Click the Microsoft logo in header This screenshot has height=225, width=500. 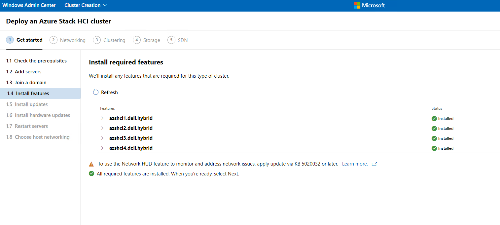point(357,5)
